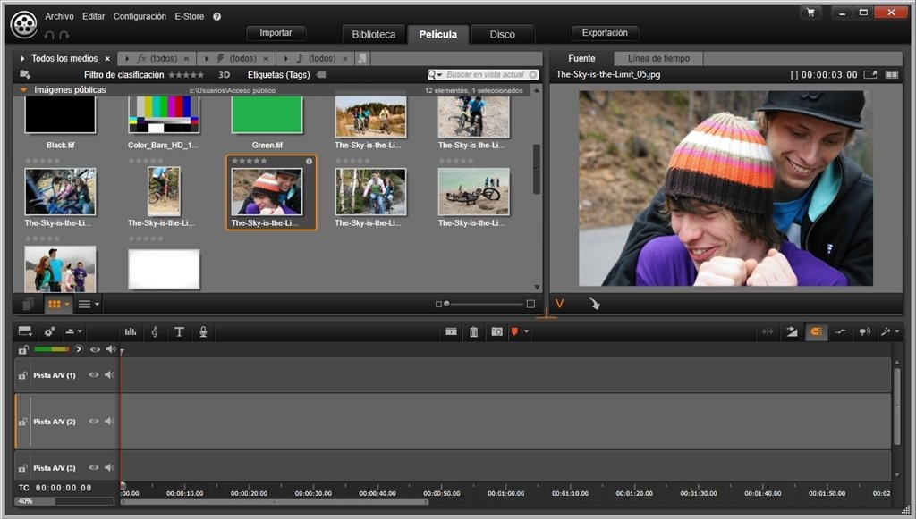Collapse the Imágenes públicas section
The height and width of the screenshot is (519, 916).
tap(23, 90)
